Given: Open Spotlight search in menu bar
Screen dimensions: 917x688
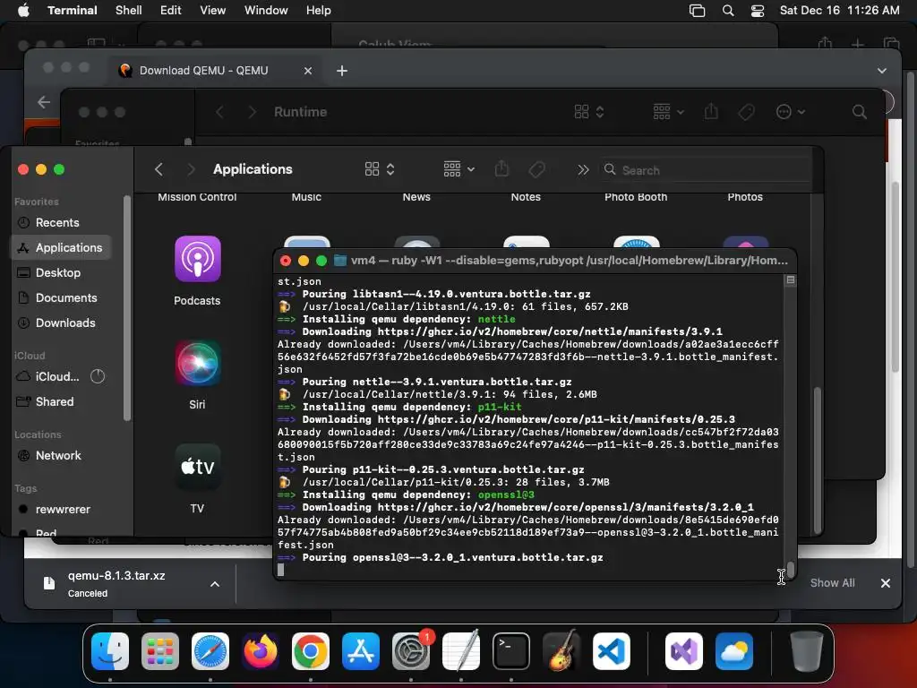Looking at the screenshot, I should click(x=728, y=11).
